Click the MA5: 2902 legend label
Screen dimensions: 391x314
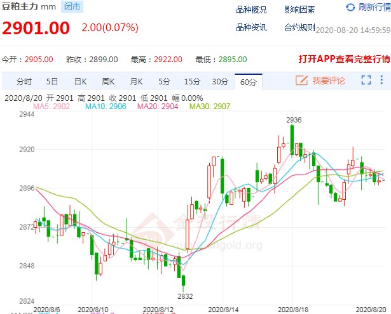[x=51, y=107]
